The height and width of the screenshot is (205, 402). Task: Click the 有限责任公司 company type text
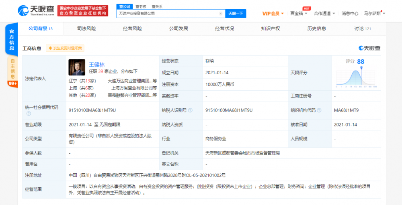(110, 139)
